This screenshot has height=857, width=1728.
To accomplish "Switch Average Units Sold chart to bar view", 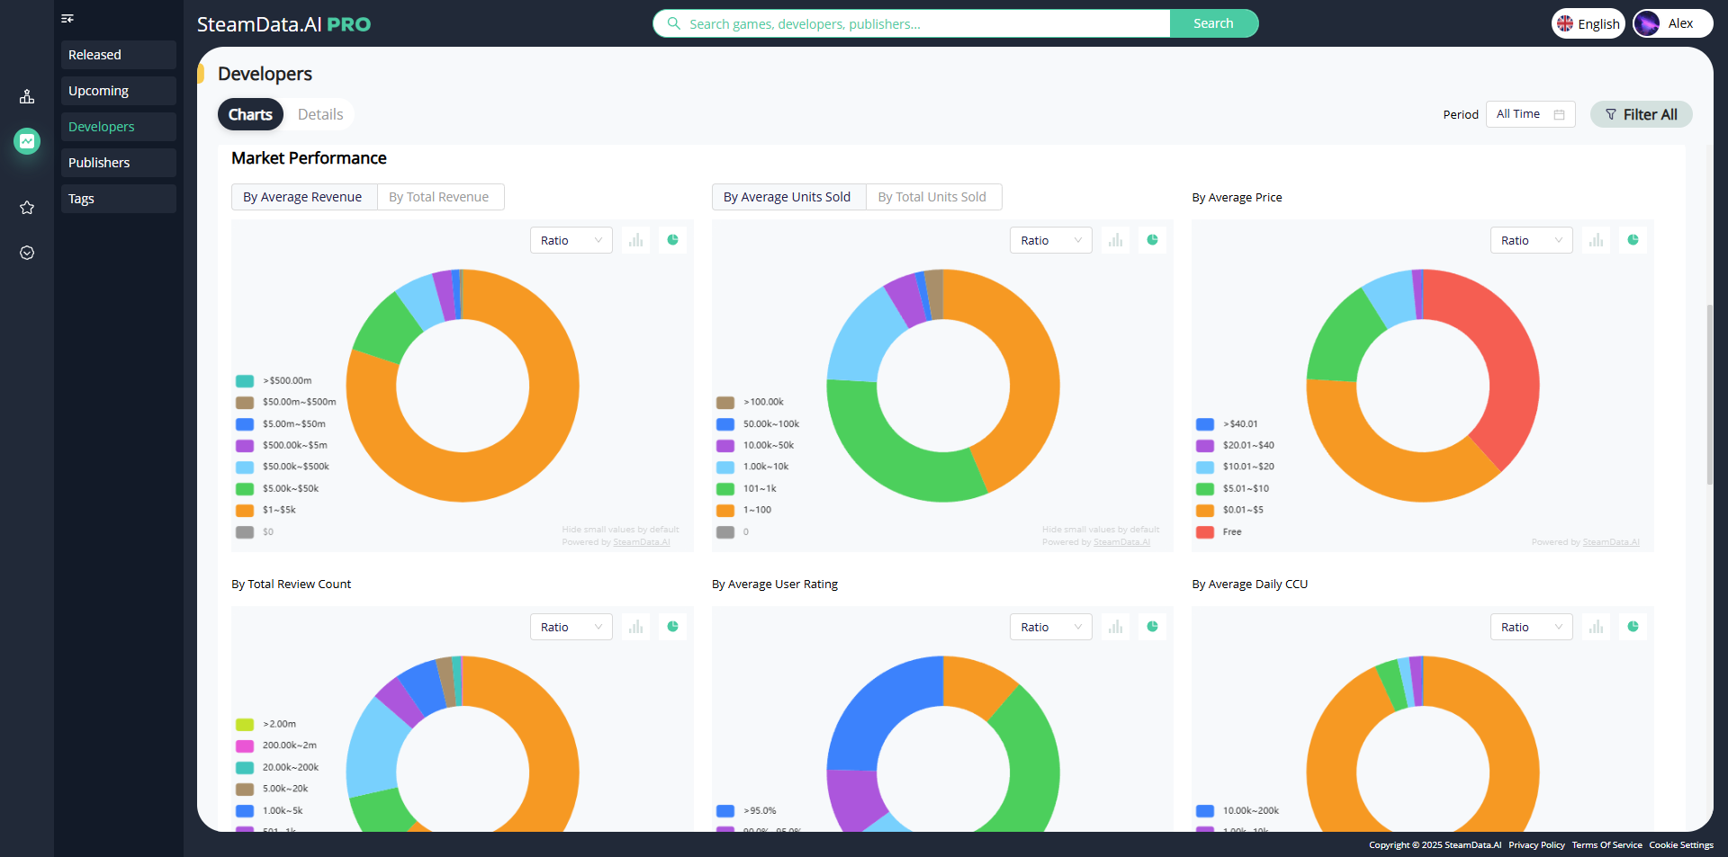I will 1115,240.
